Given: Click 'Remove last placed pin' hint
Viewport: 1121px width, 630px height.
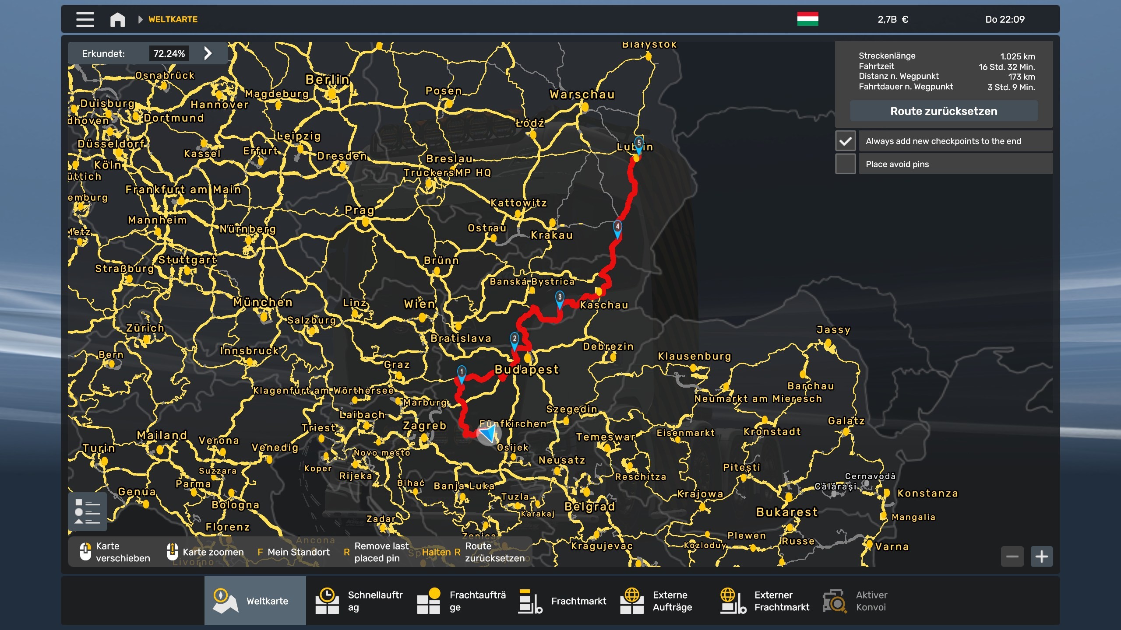Looking at the screenshot, I should click(377, 552).
